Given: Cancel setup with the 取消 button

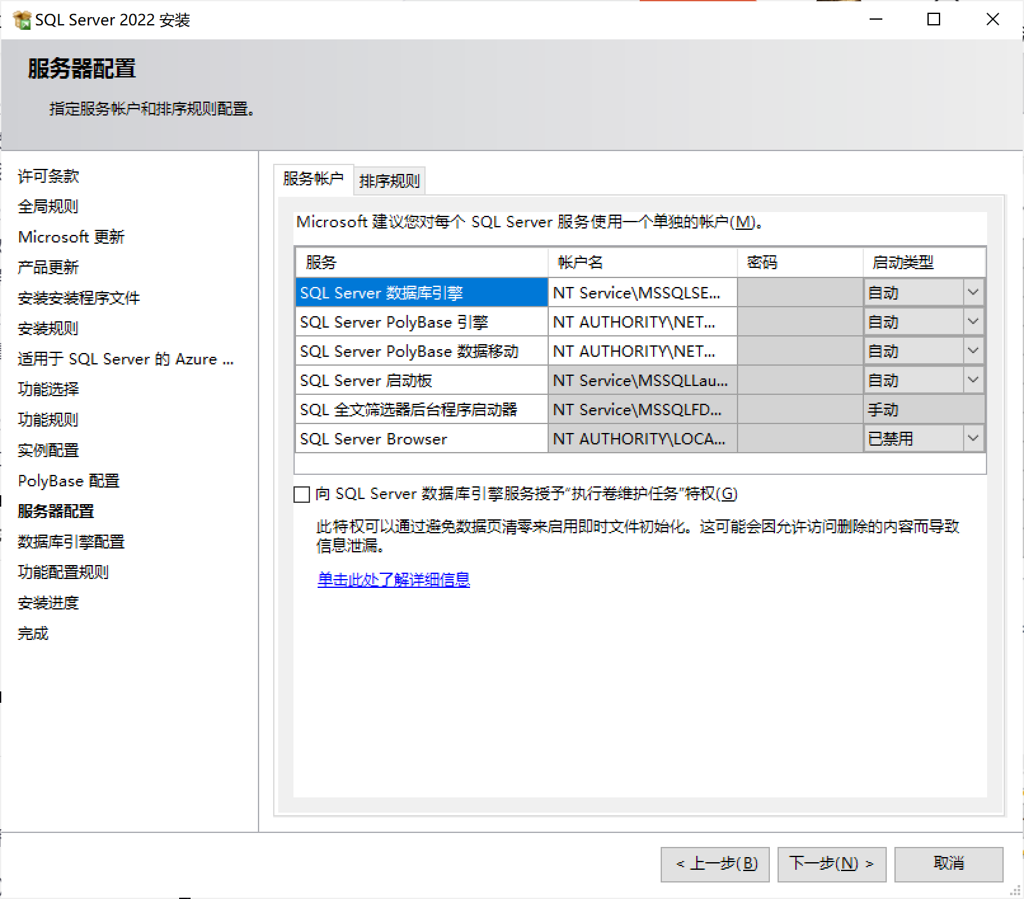Looking at the screenshot, I should tap(948, 864).
